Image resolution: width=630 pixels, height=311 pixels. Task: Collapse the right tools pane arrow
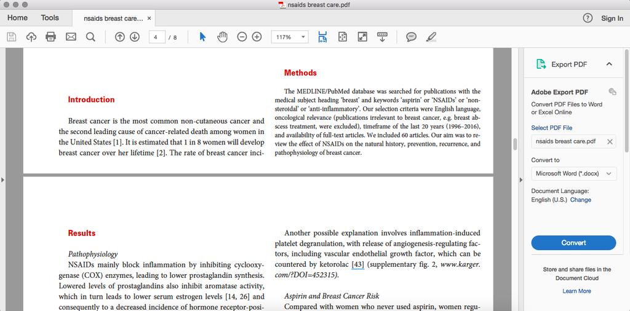521,180
